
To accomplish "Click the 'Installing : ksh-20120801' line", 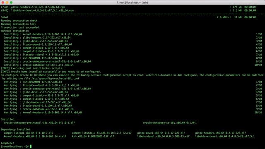I will pos(33,58).
